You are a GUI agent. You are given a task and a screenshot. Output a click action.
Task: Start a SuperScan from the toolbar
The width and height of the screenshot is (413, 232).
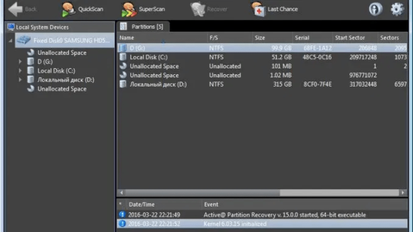click(x=129, y=9)
